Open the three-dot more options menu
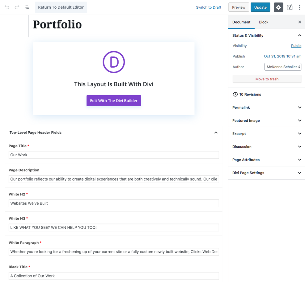 point(300,7)
